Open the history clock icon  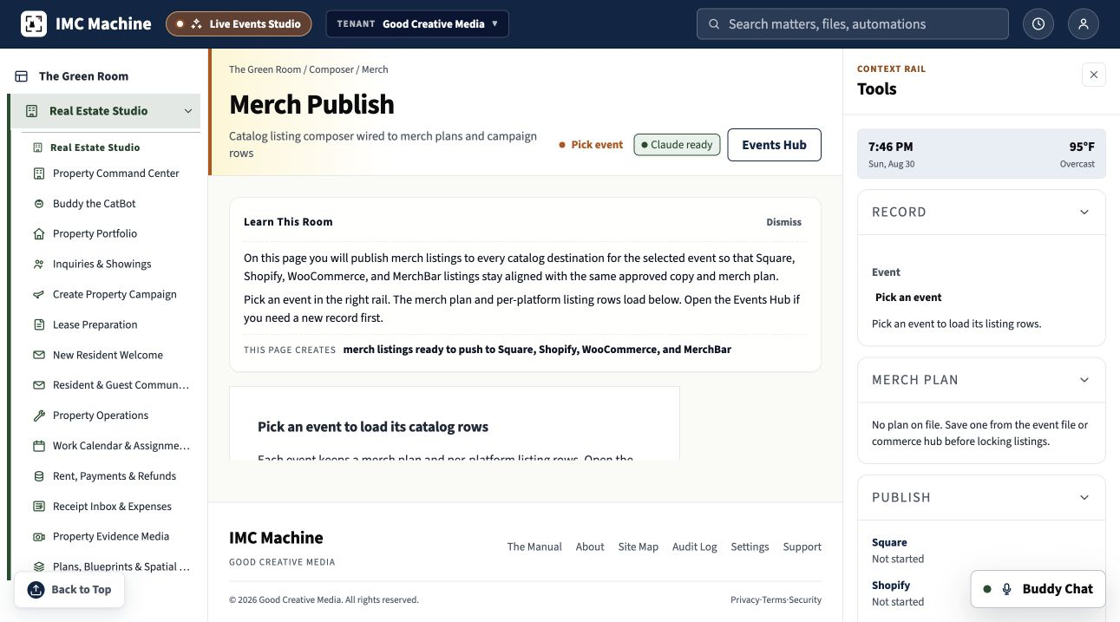tap(1038, 24)
